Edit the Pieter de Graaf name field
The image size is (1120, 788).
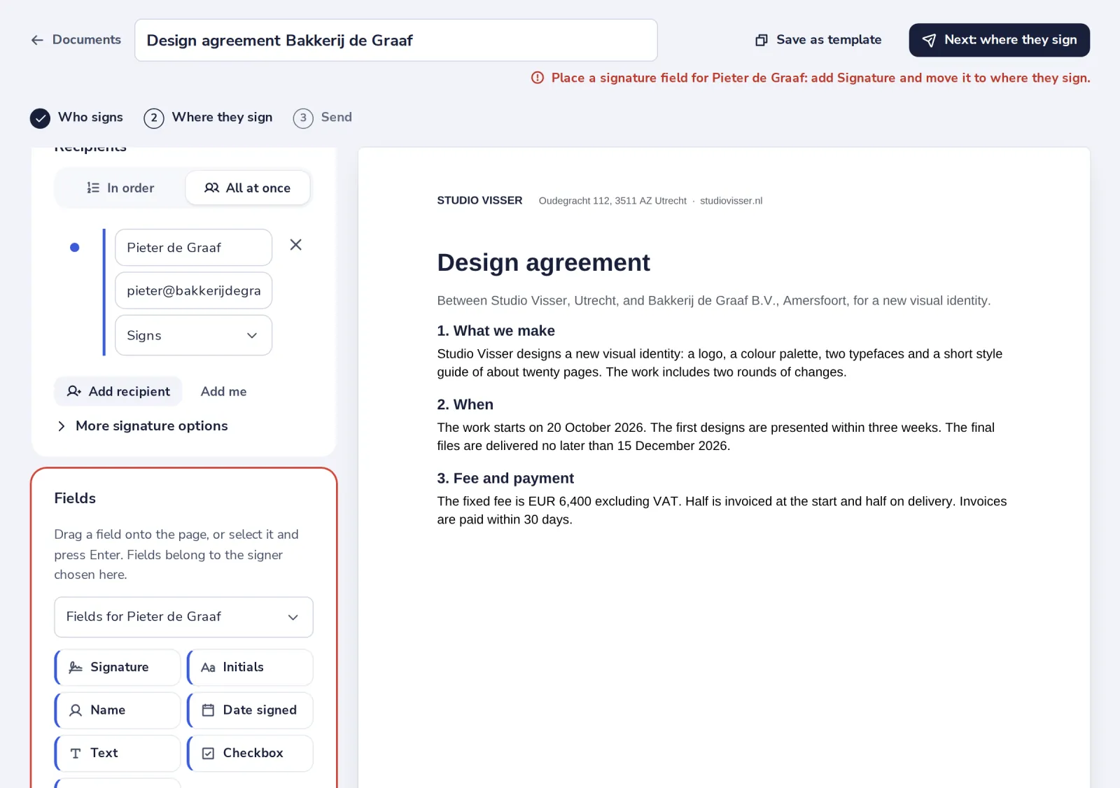click(x=193, y=248)
